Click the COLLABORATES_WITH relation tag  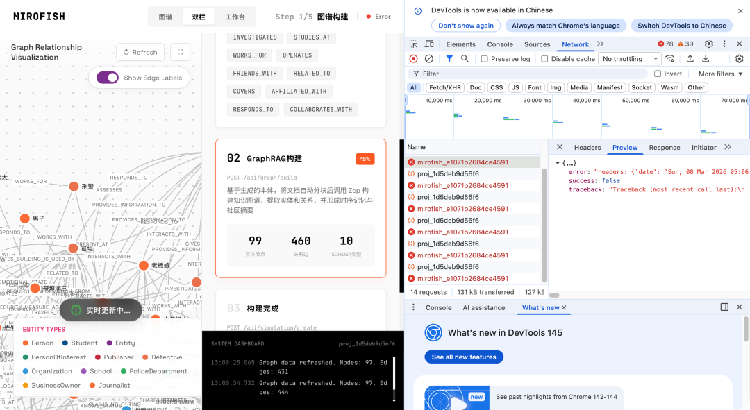point(321,110)
